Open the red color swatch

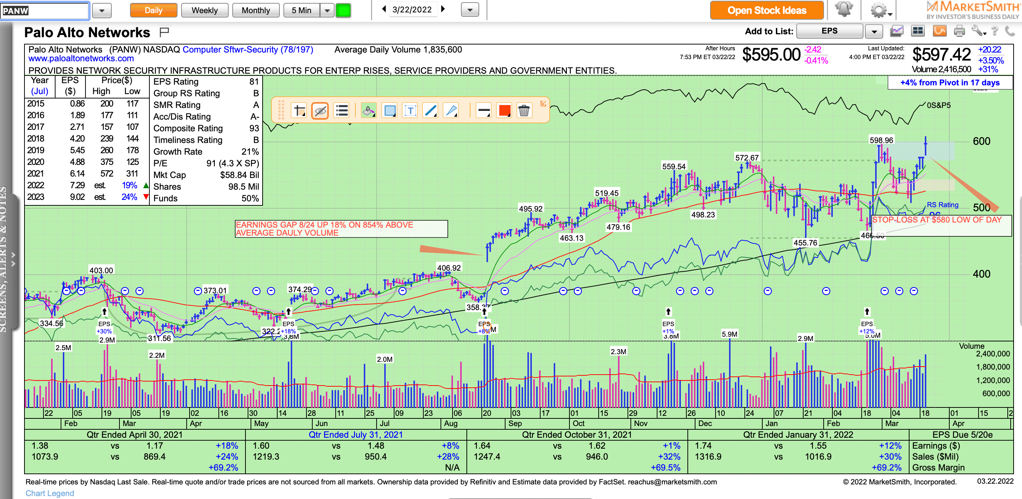(x=504, y=111)
